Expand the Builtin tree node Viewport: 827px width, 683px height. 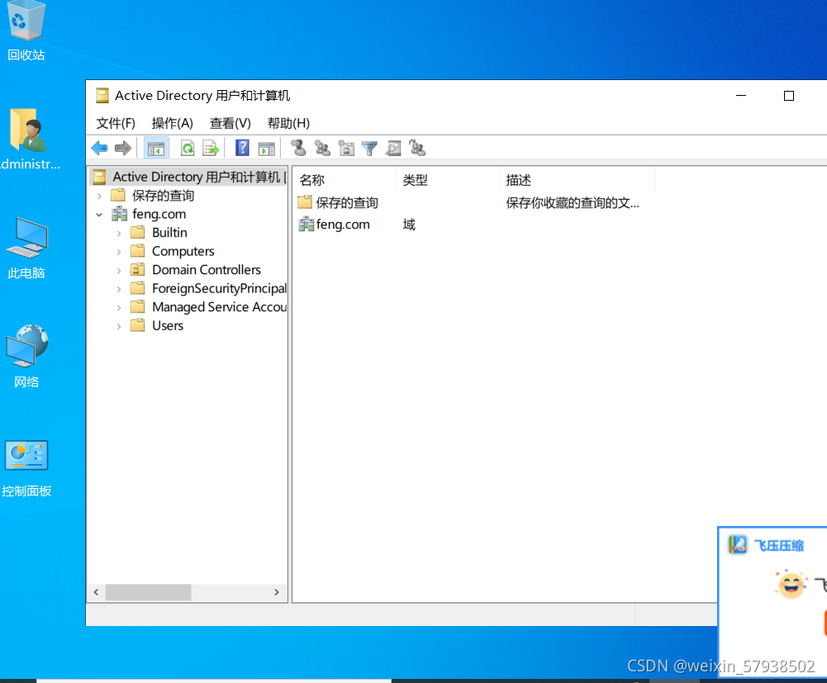tap(119, 233)
